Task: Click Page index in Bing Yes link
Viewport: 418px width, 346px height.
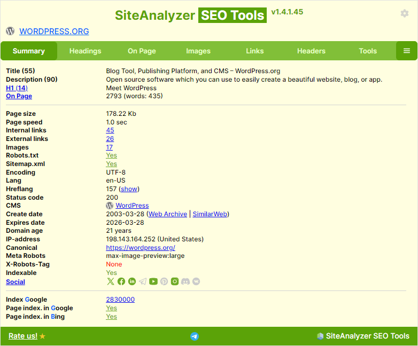Action: point(111,317)
